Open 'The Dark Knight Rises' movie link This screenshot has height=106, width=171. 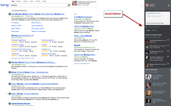tap(19, 40)
